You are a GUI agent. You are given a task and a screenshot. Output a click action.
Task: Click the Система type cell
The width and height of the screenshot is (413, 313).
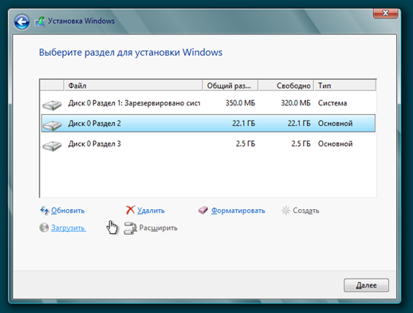[332, 103]
